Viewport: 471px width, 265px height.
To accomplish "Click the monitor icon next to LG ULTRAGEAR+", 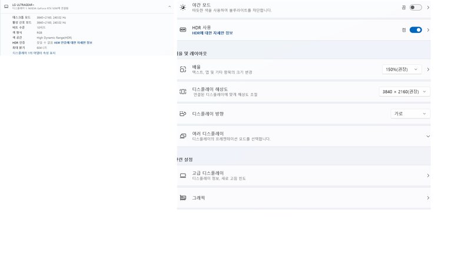I will coord(6,6).
